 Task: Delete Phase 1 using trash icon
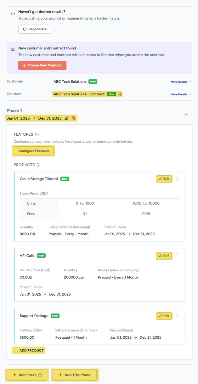[73, 118]
